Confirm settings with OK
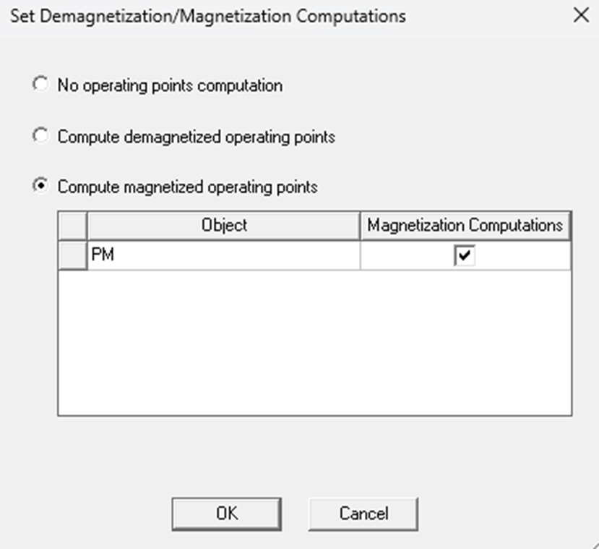Viewport: 599px width, 549px height. 226,514
